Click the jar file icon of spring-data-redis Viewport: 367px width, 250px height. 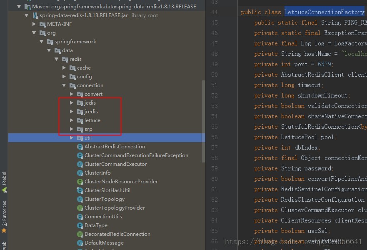click(x=35, y=15)
